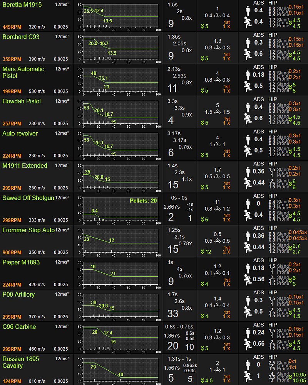Click the running soldier icon in C96 Carbine row

248,344
